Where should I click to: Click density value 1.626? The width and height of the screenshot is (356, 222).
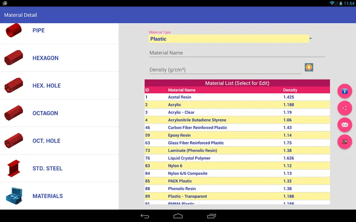tap(289, 158)
